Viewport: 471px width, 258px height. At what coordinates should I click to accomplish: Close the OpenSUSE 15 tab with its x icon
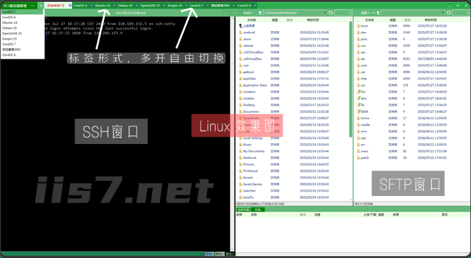(x=164, y=6)
